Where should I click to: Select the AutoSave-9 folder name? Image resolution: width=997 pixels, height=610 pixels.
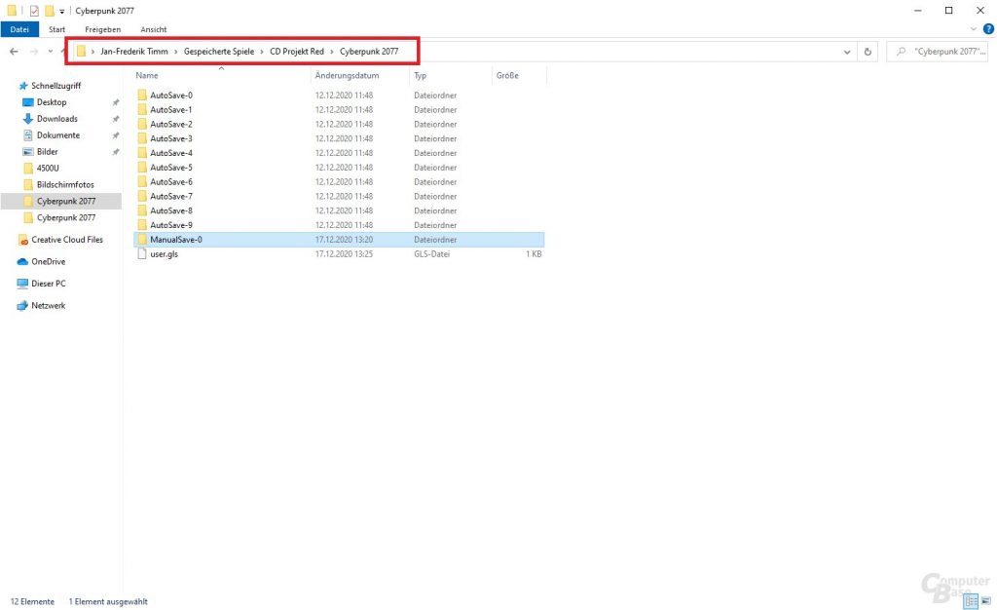171,225
